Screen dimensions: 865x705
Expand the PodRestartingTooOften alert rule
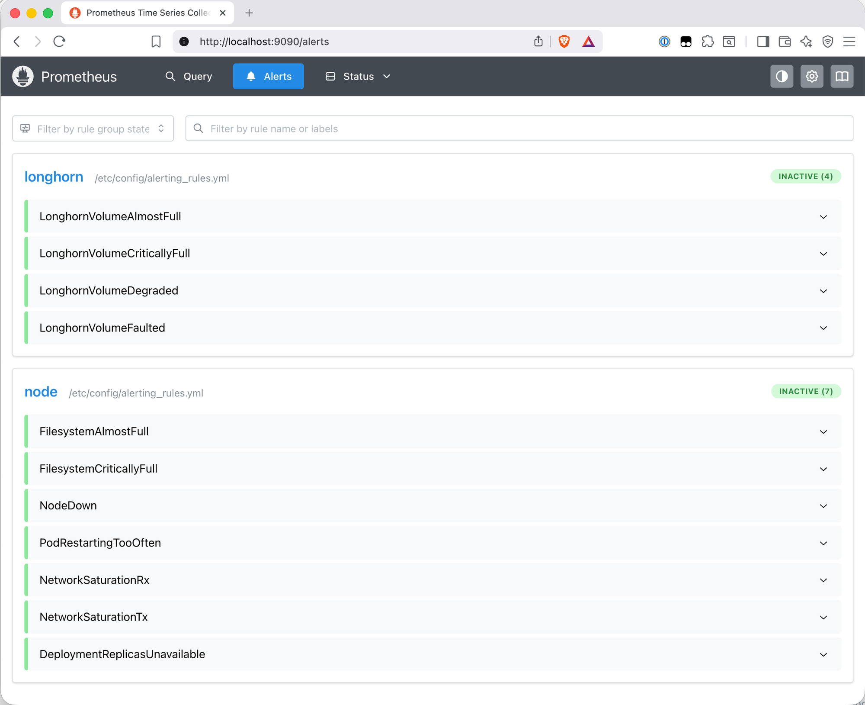[432, 543]
